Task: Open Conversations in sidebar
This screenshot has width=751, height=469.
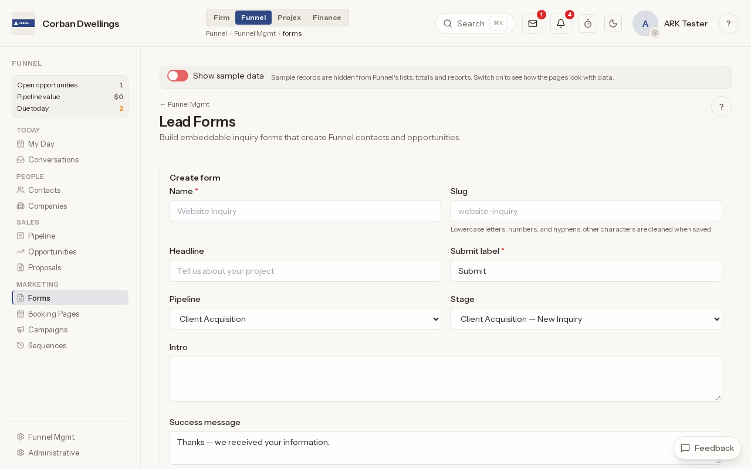Action: (70, 159)
